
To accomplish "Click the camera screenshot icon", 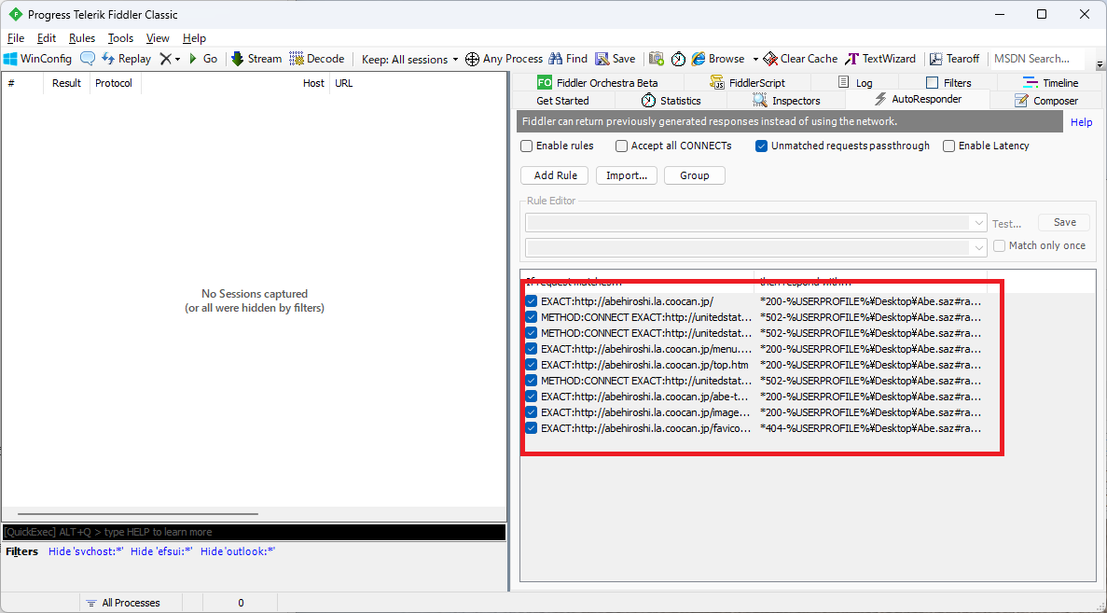I will tap(657, 59).
